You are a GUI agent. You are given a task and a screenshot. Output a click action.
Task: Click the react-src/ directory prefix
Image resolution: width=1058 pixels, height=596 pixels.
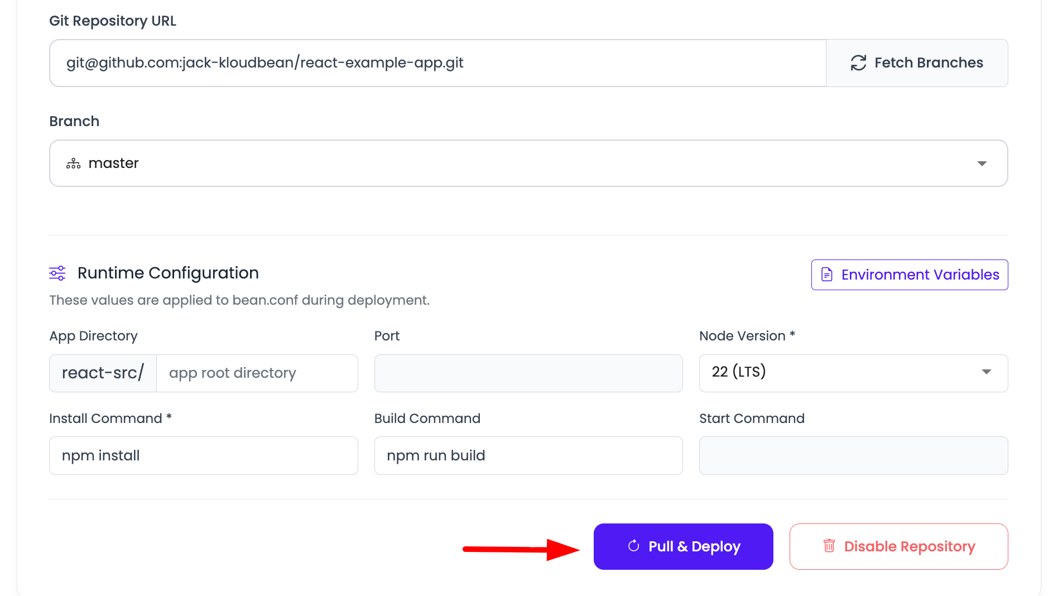(103, 373)
